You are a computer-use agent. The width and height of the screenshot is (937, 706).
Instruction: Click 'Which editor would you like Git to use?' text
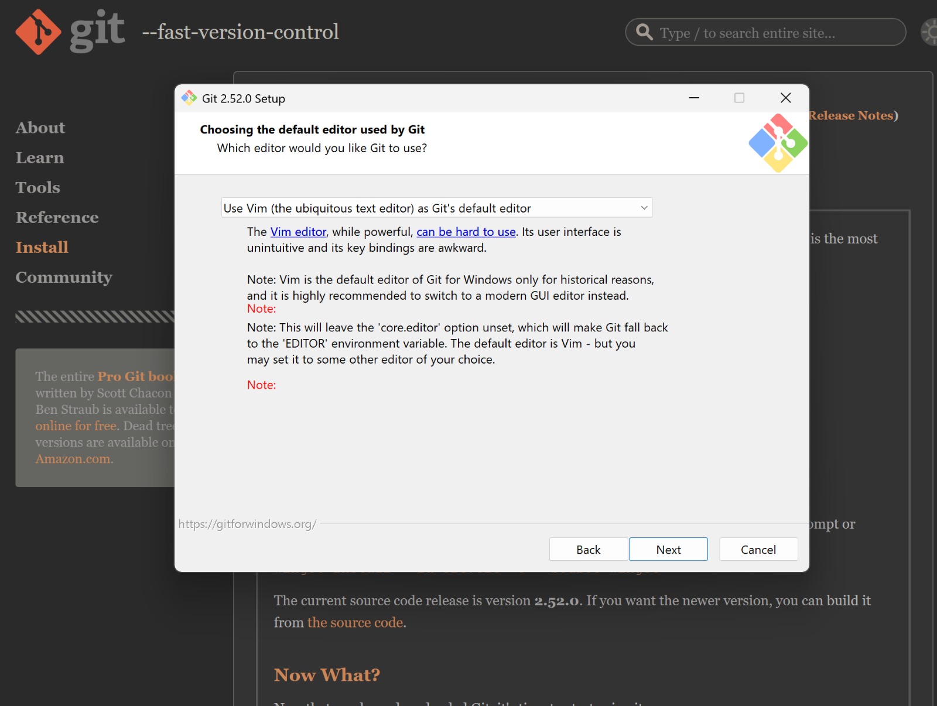click(x=322, y=148)
